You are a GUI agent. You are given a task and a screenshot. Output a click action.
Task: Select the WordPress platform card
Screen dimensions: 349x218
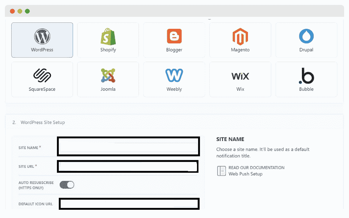click(42, 40)
